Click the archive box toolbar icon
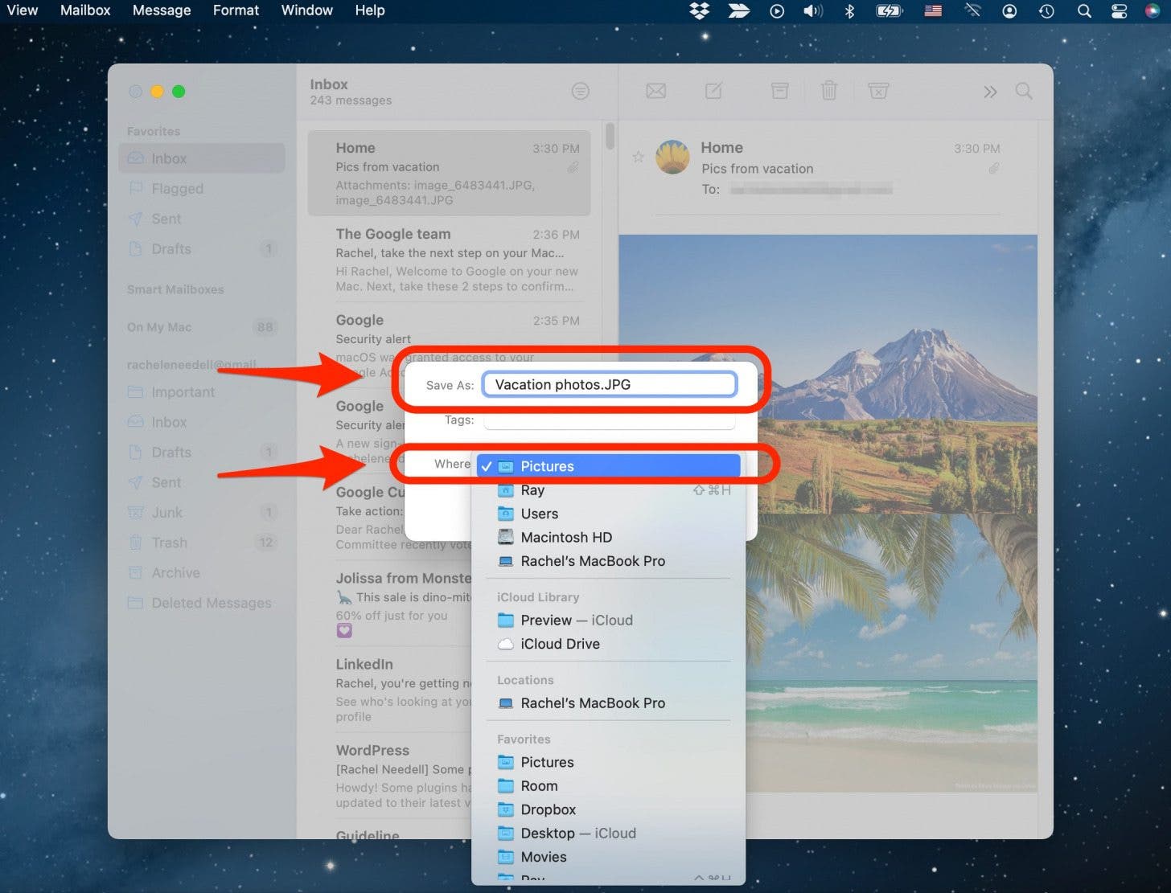The width and height of the screenshot is (1171, 893). [x=779, y=91]
